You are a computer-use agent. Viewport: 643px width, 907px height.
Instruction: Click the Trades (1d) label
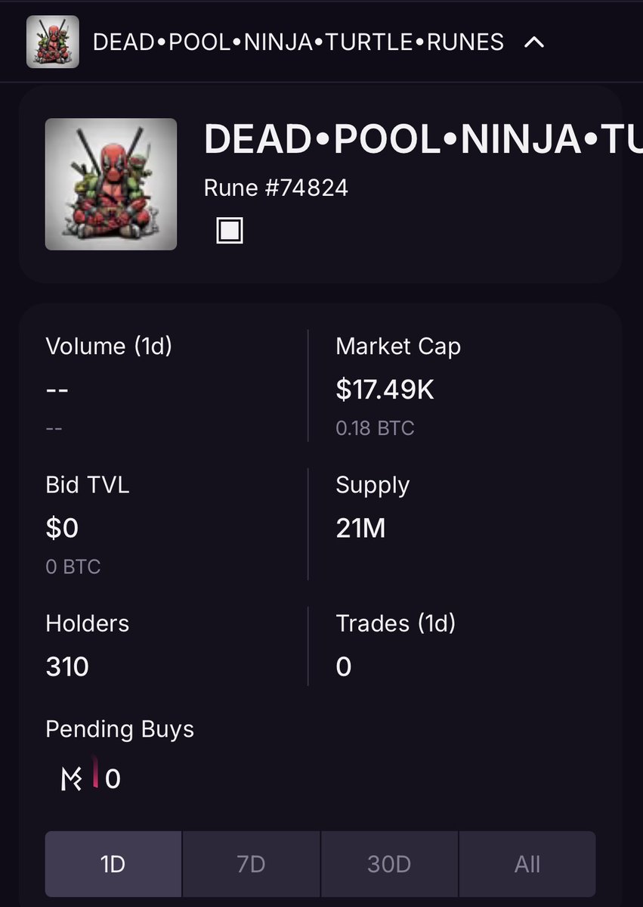(x=395, y=623)
